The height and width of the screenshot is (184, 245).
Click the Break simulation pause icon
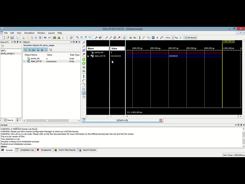point(180,38)
